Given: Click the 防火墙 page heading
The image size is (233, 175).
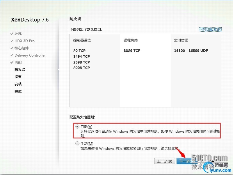Looking at the screenshot, I should pos(75,19).
